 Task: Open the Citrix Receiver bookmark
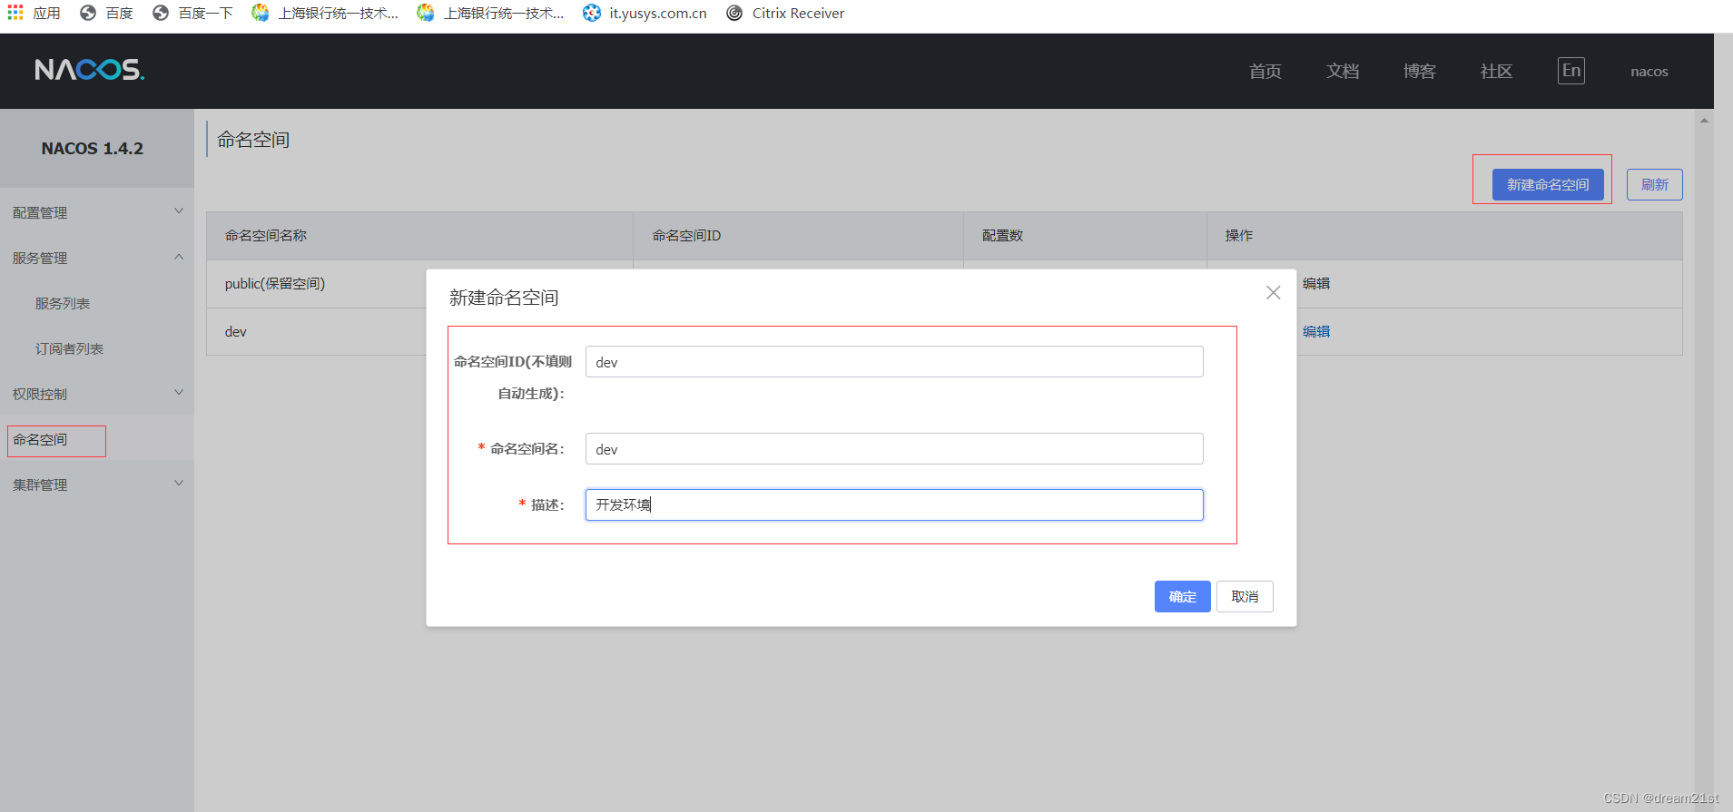tap(785, 13)
